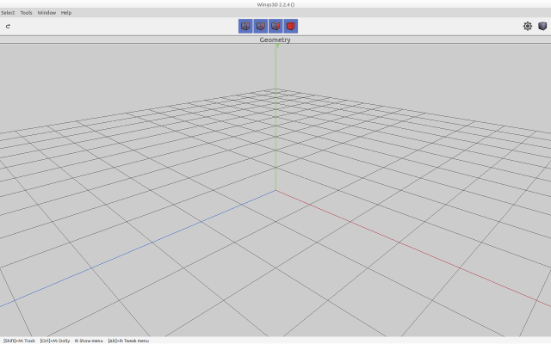551x344 pixels.
Task: Click '[Shift]+M: Track' status hint
Action: point(19,341)
